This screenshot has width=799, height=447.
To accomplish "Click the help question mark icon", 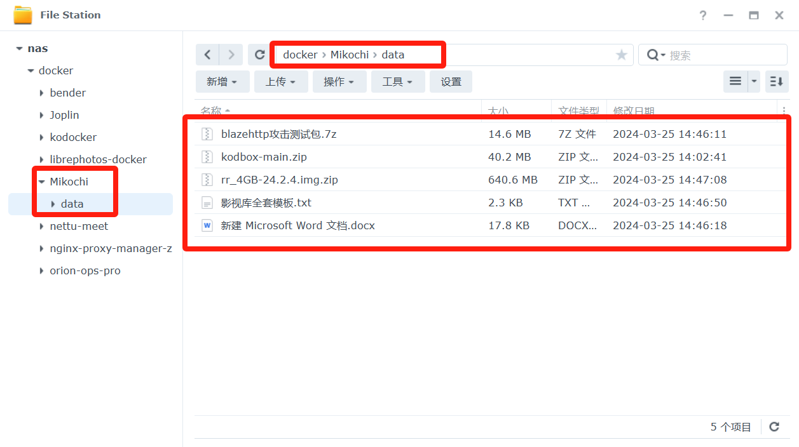I will point(702,15).
